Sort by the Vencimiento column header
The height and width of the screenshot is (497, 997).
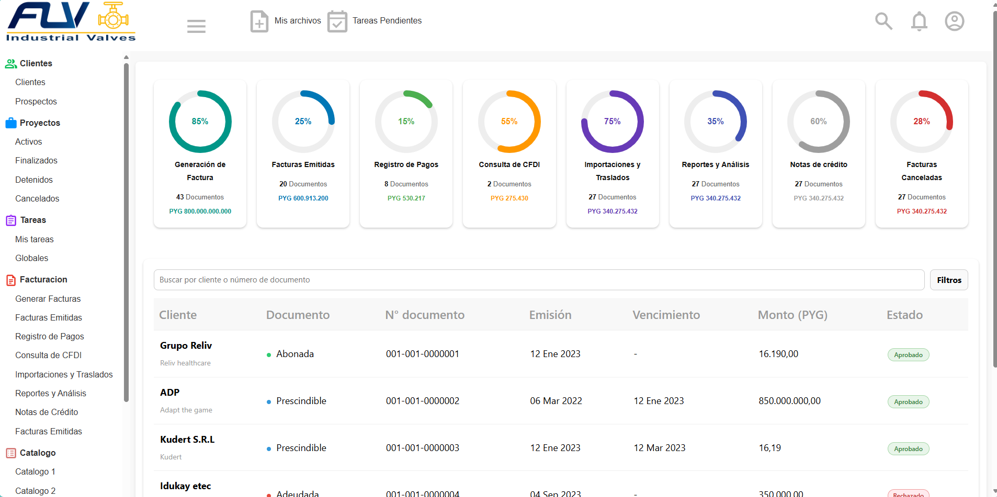point(666,315)
